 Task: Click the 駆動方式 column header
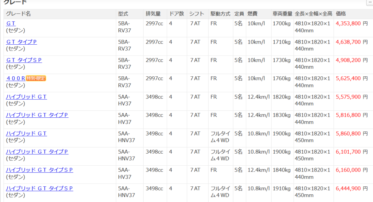(x=220, y=14)
